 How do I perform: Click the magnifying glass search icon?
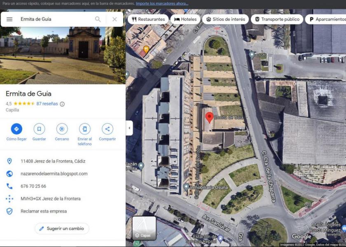pos(98,19)
